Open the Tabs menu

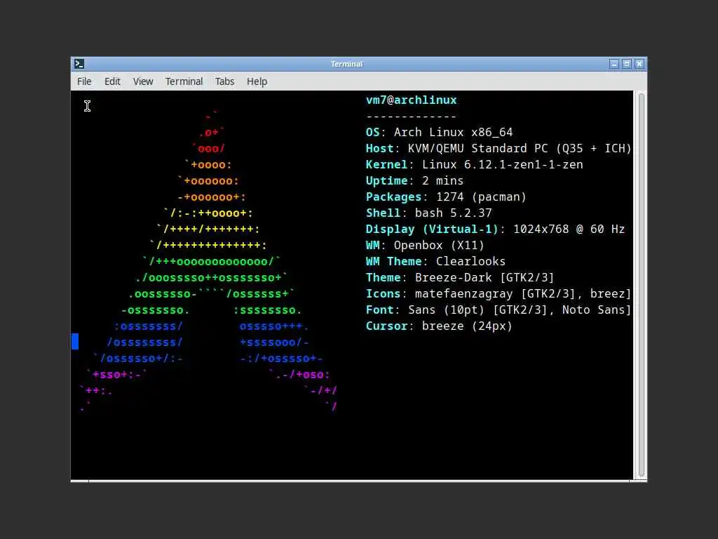click(x=224, y=81)
